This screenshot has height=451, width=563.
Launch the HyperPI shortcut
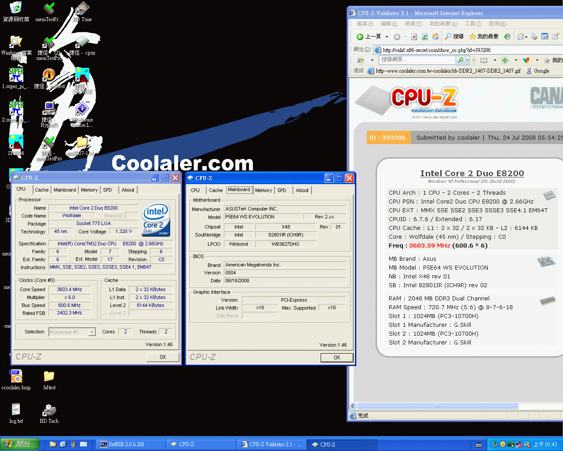(x=49, y=108)
